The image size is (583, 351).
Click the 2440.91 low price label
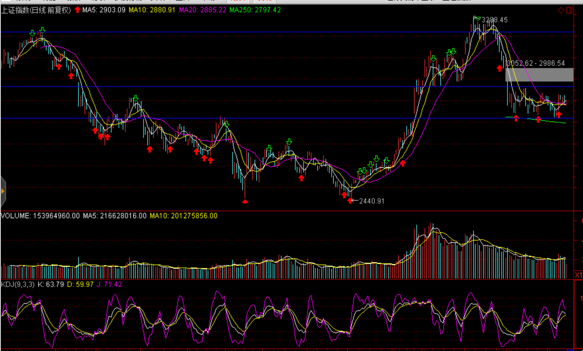(372, 201)
